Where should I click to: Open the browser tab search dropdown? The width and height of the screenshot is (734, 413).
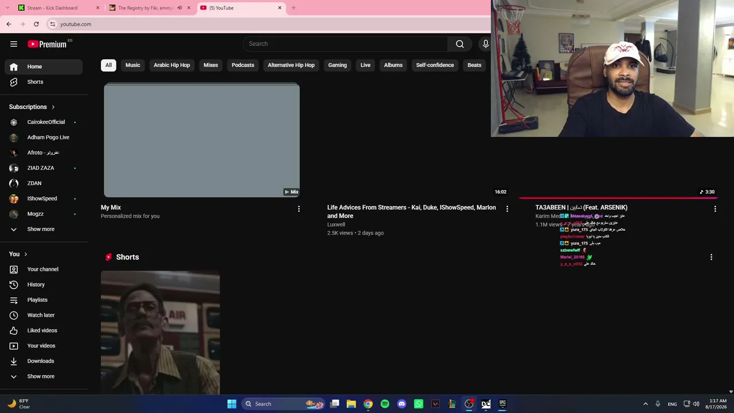click(6, 8)
